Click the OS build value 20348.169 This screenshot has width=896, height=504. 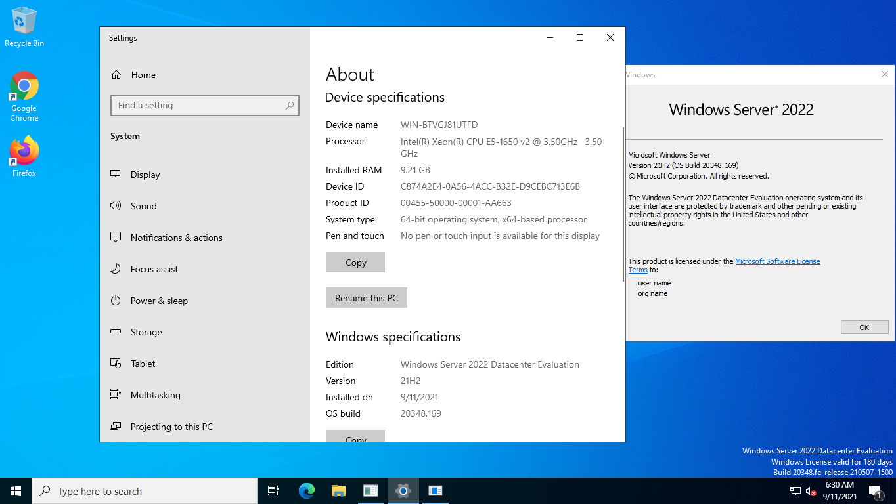421,413
